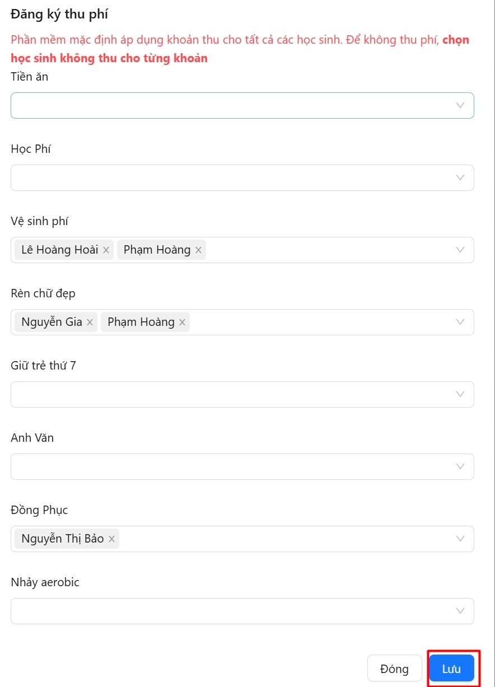Remove Phạm Hoàng tag from Rèn chữ đẹp
This screenshot has width=495, height=687.
(x=182, y=323)
